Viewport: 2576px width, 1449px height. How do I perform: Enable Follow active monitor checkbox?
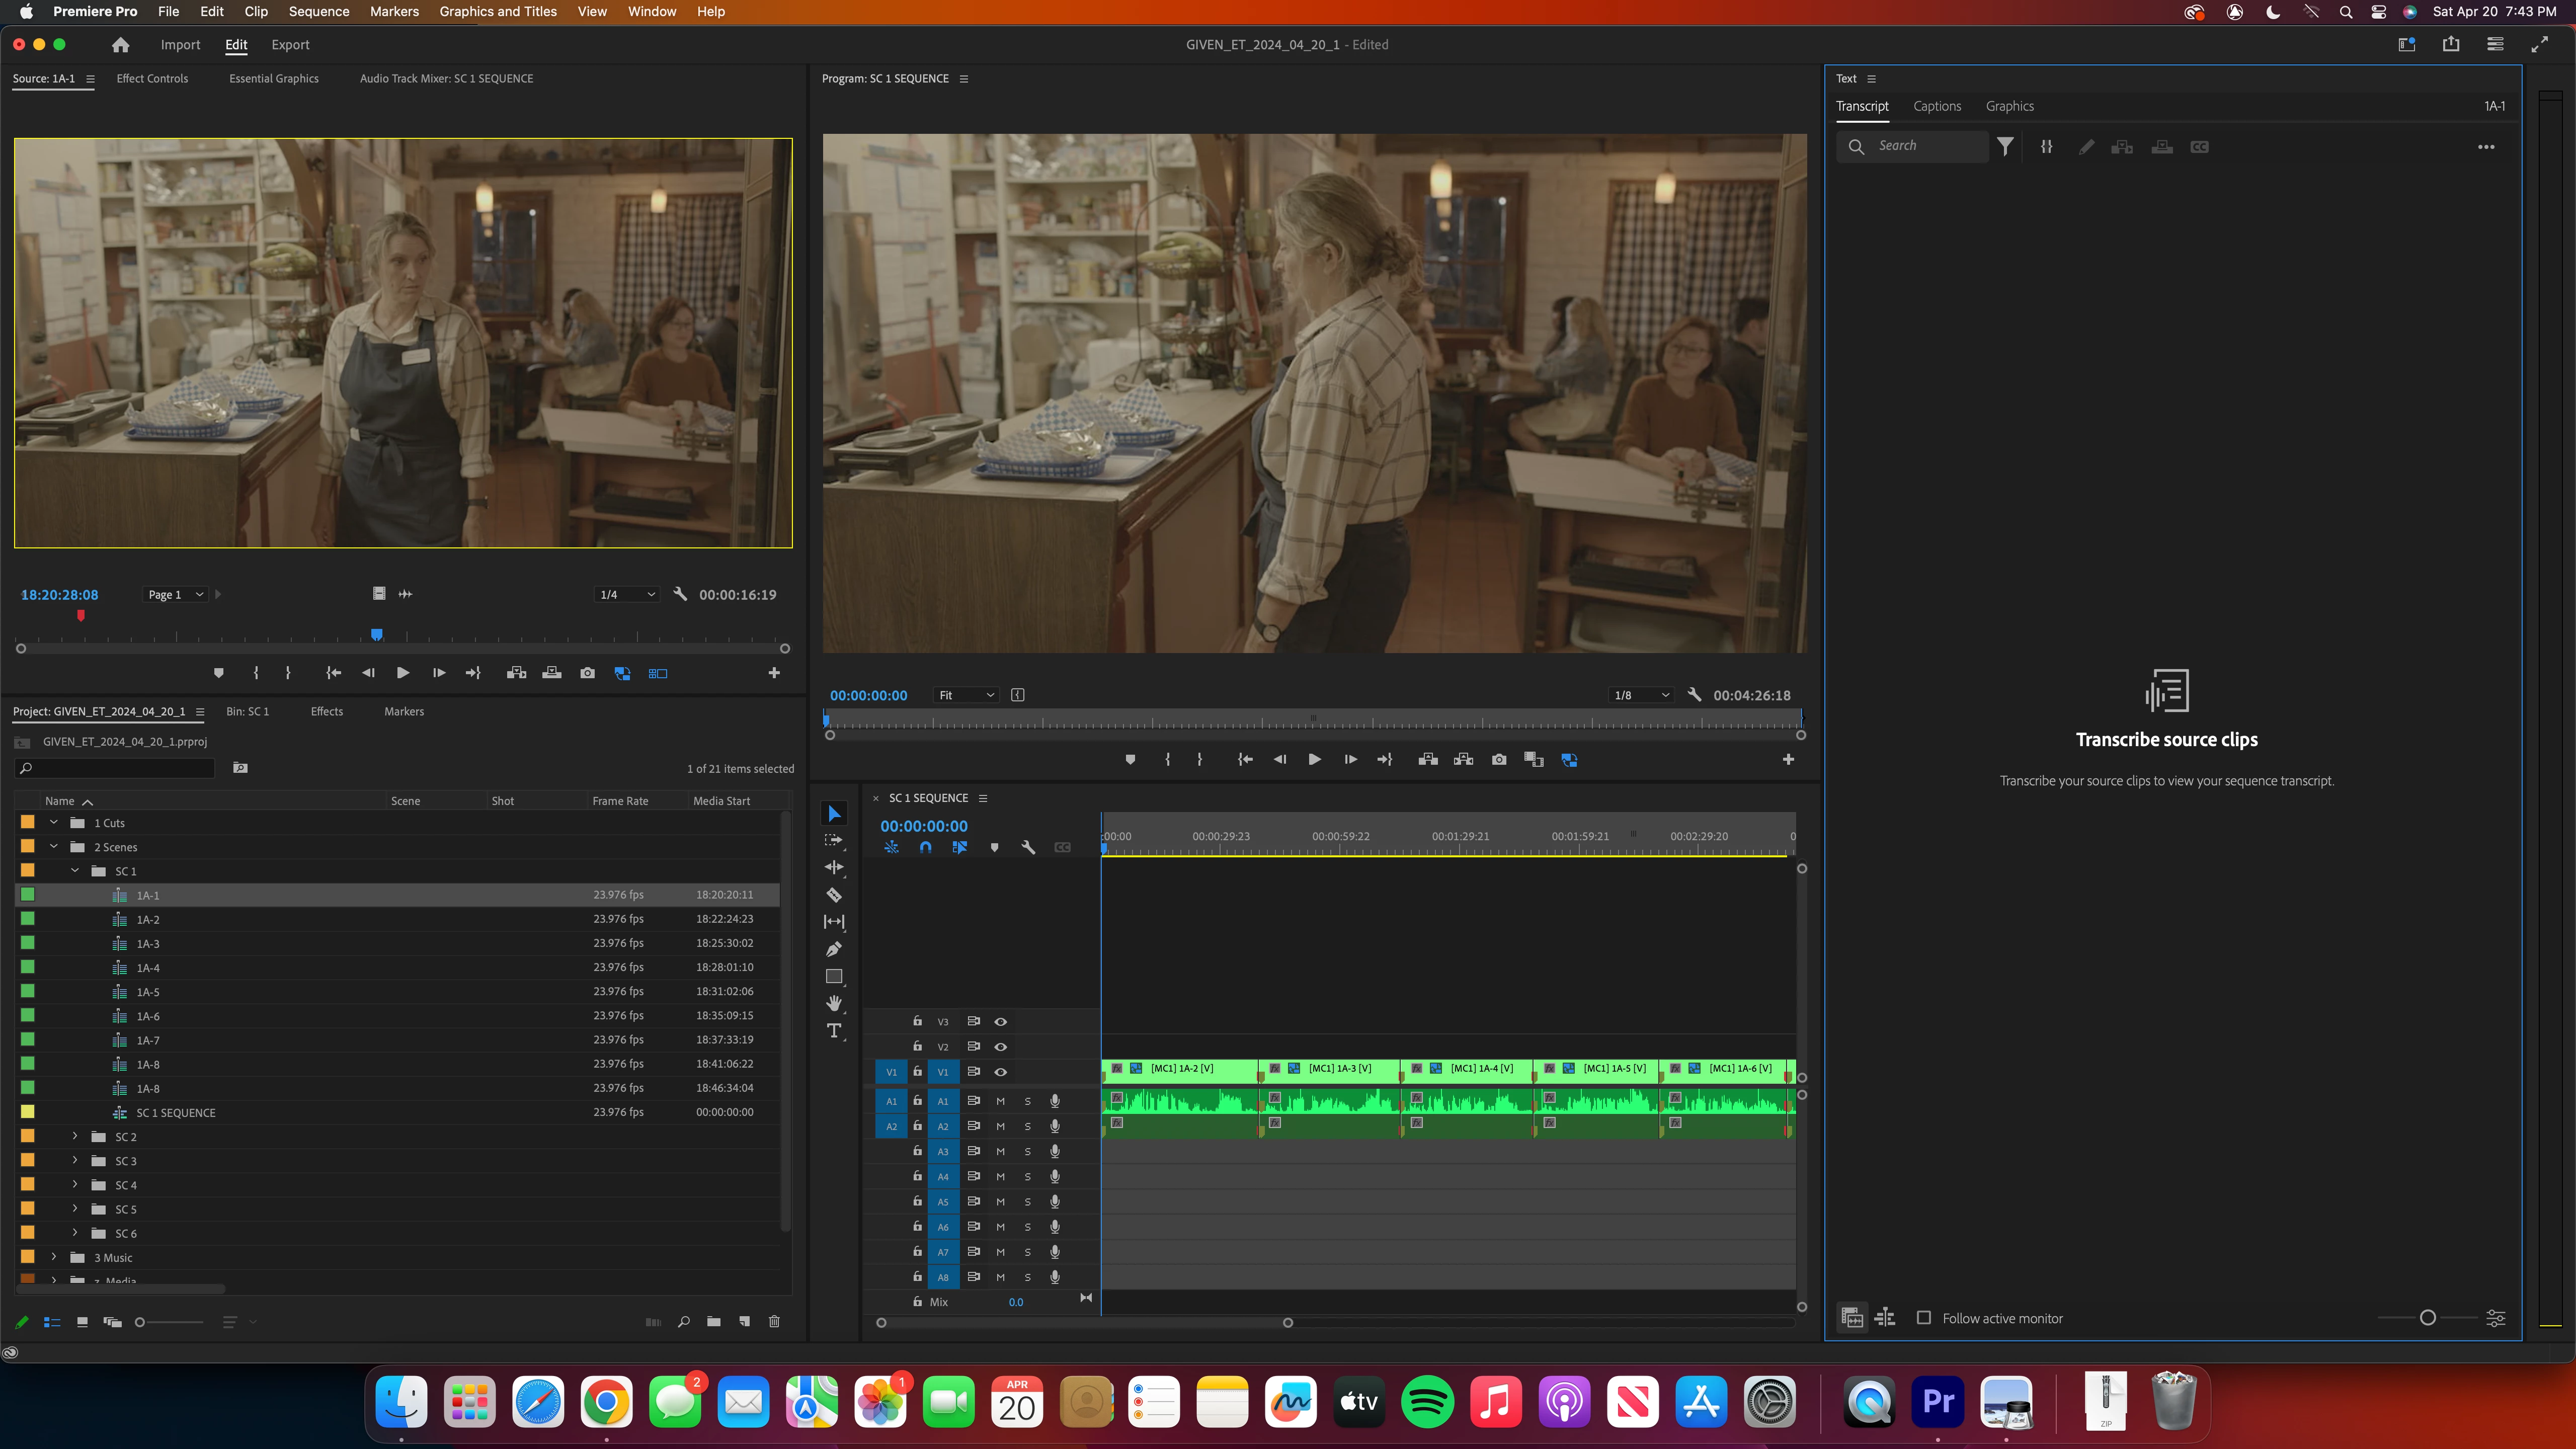pyautogui.click(x=1923, y=1318)
